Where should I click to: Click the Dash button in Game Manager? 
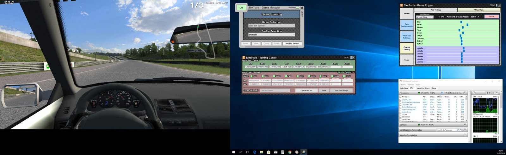[266, 44]
